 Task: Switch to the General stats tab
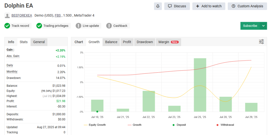(x=39, y=42)
